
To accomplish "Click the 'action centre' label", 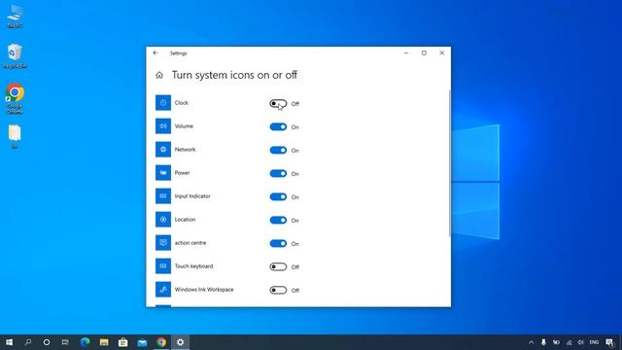I will click(190, 243).
